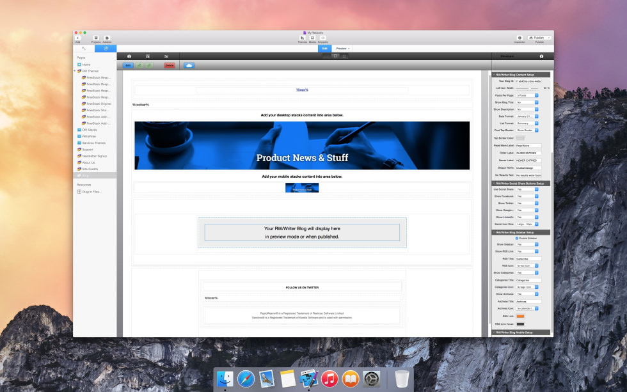
Task: Select the Support page
Action: (x=95, y=150)
